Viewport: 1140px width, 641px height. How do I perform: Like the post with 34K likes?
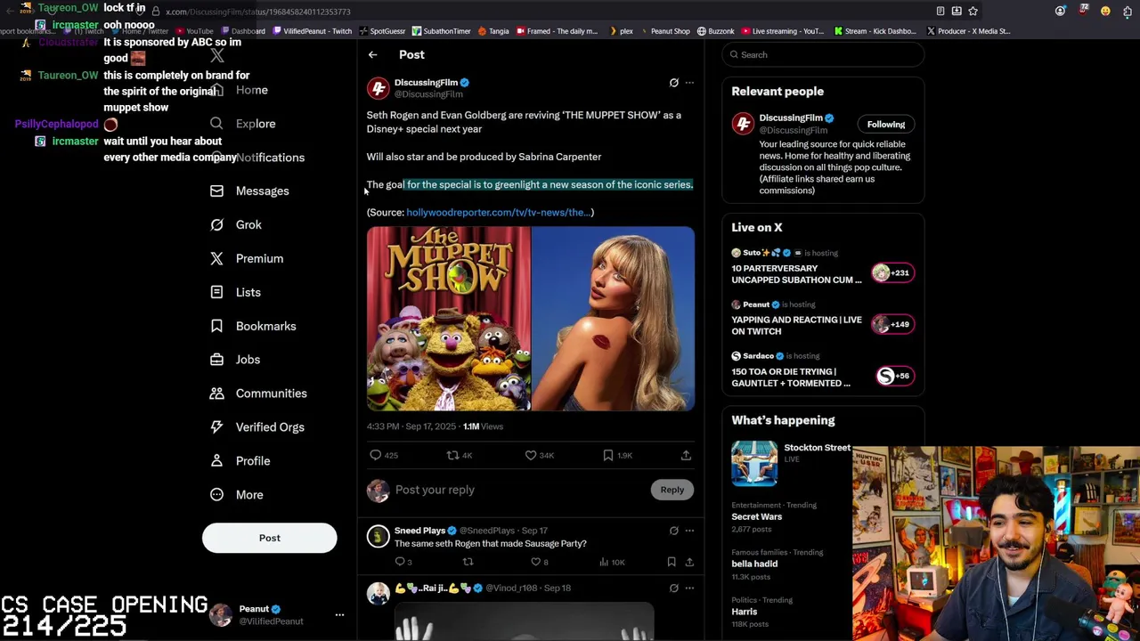539,456
